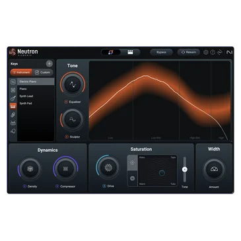Screen dimensions: 241x241
Task: Click the Relearn button
Action: tap(188, 52)
